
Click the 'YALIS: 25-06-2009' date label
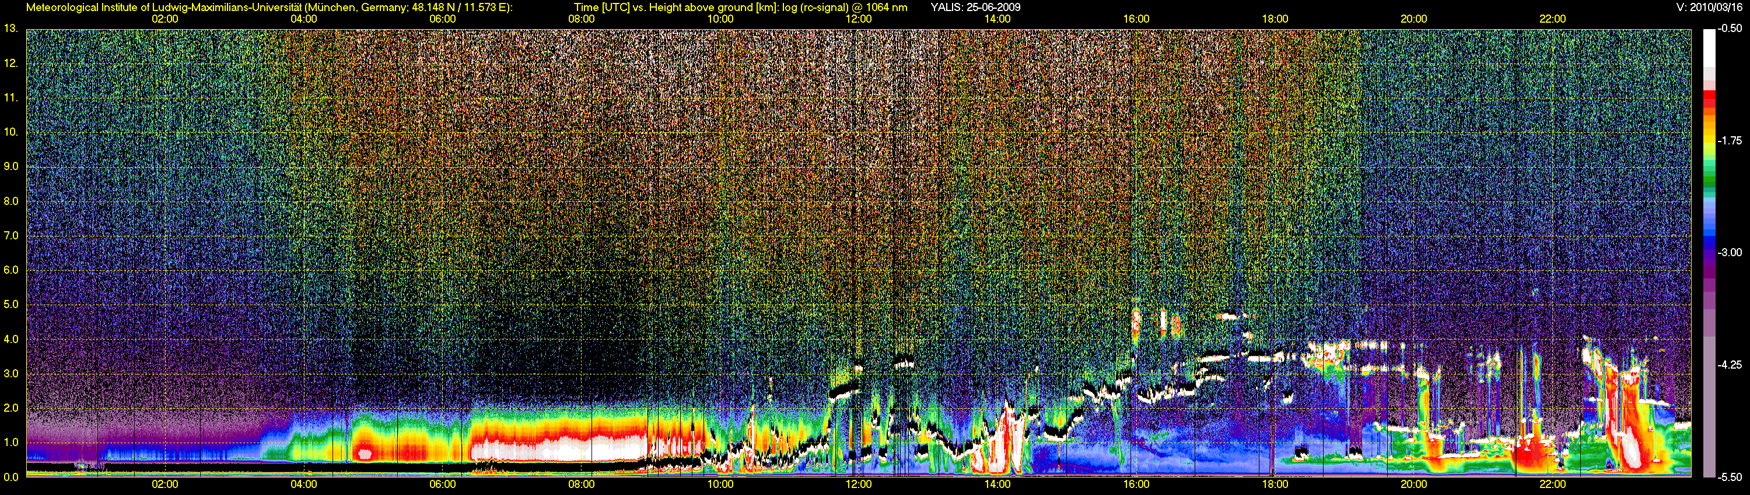pos(975,8)
